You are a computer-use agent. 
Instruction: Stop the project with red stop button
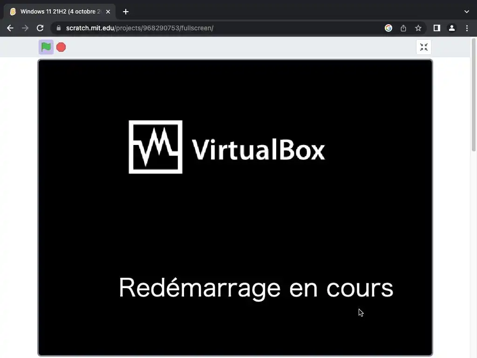click(x=61, y=47)
